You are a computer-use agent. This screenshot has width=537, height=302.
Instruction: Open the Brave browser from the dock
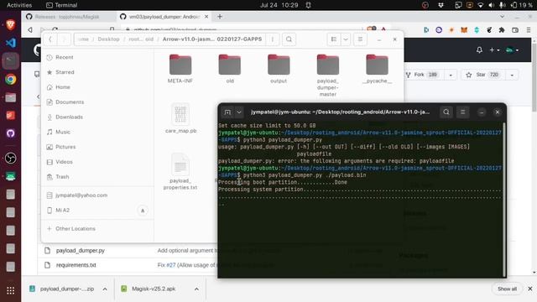[x=11, y=24]
